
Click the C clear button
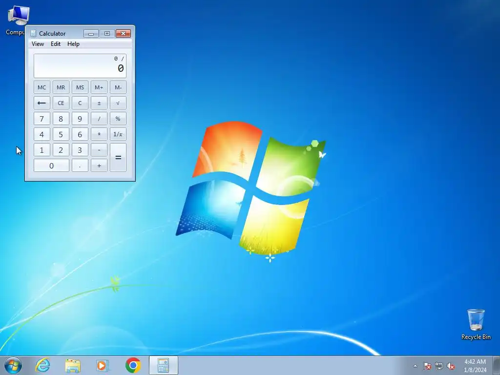click(x=80, y=103)
